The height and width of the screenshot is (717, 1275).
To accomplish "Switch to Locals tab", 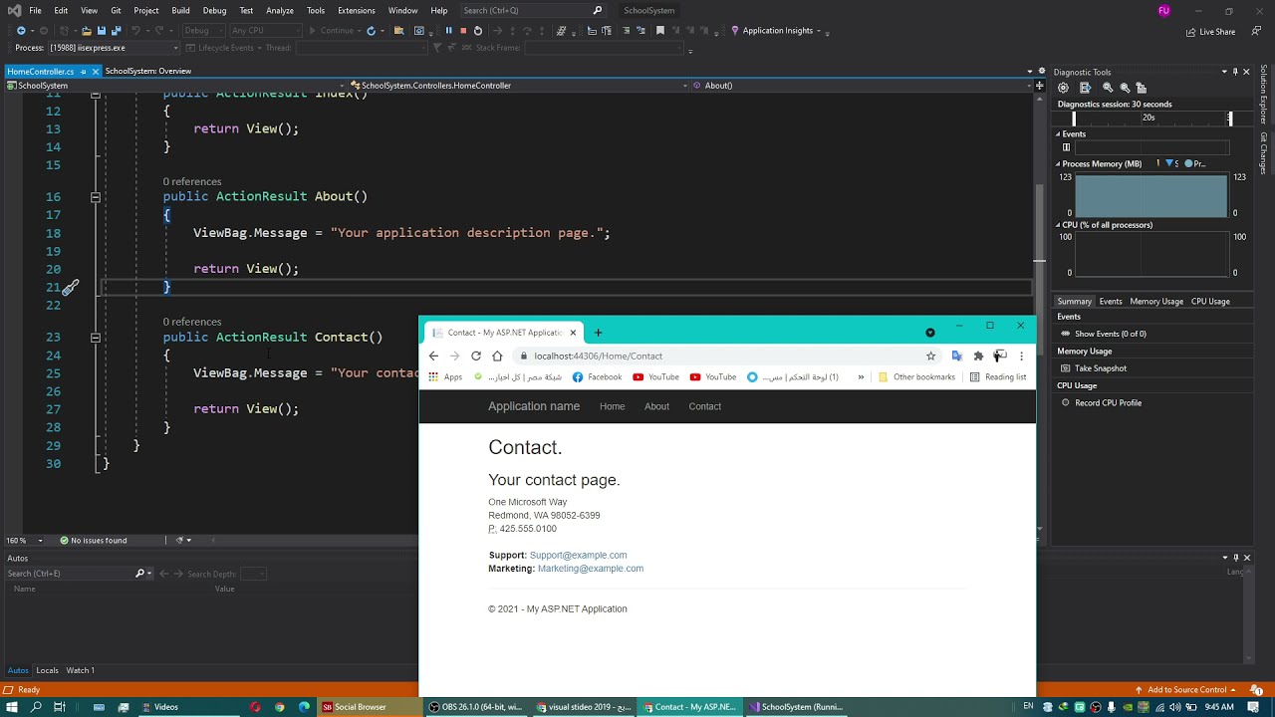I will [47, 670].
